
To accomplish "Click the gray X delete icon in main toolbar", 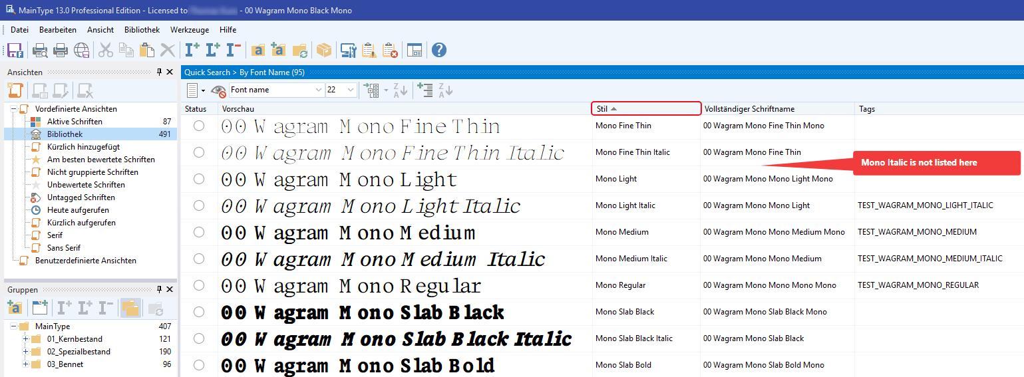I will coord(167,50).
